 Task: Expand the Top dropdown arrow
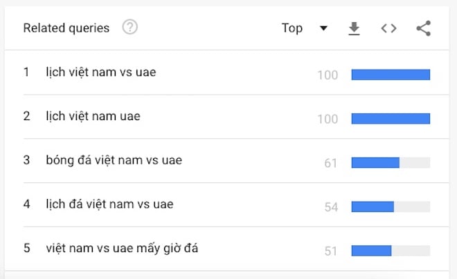point(323,28)
